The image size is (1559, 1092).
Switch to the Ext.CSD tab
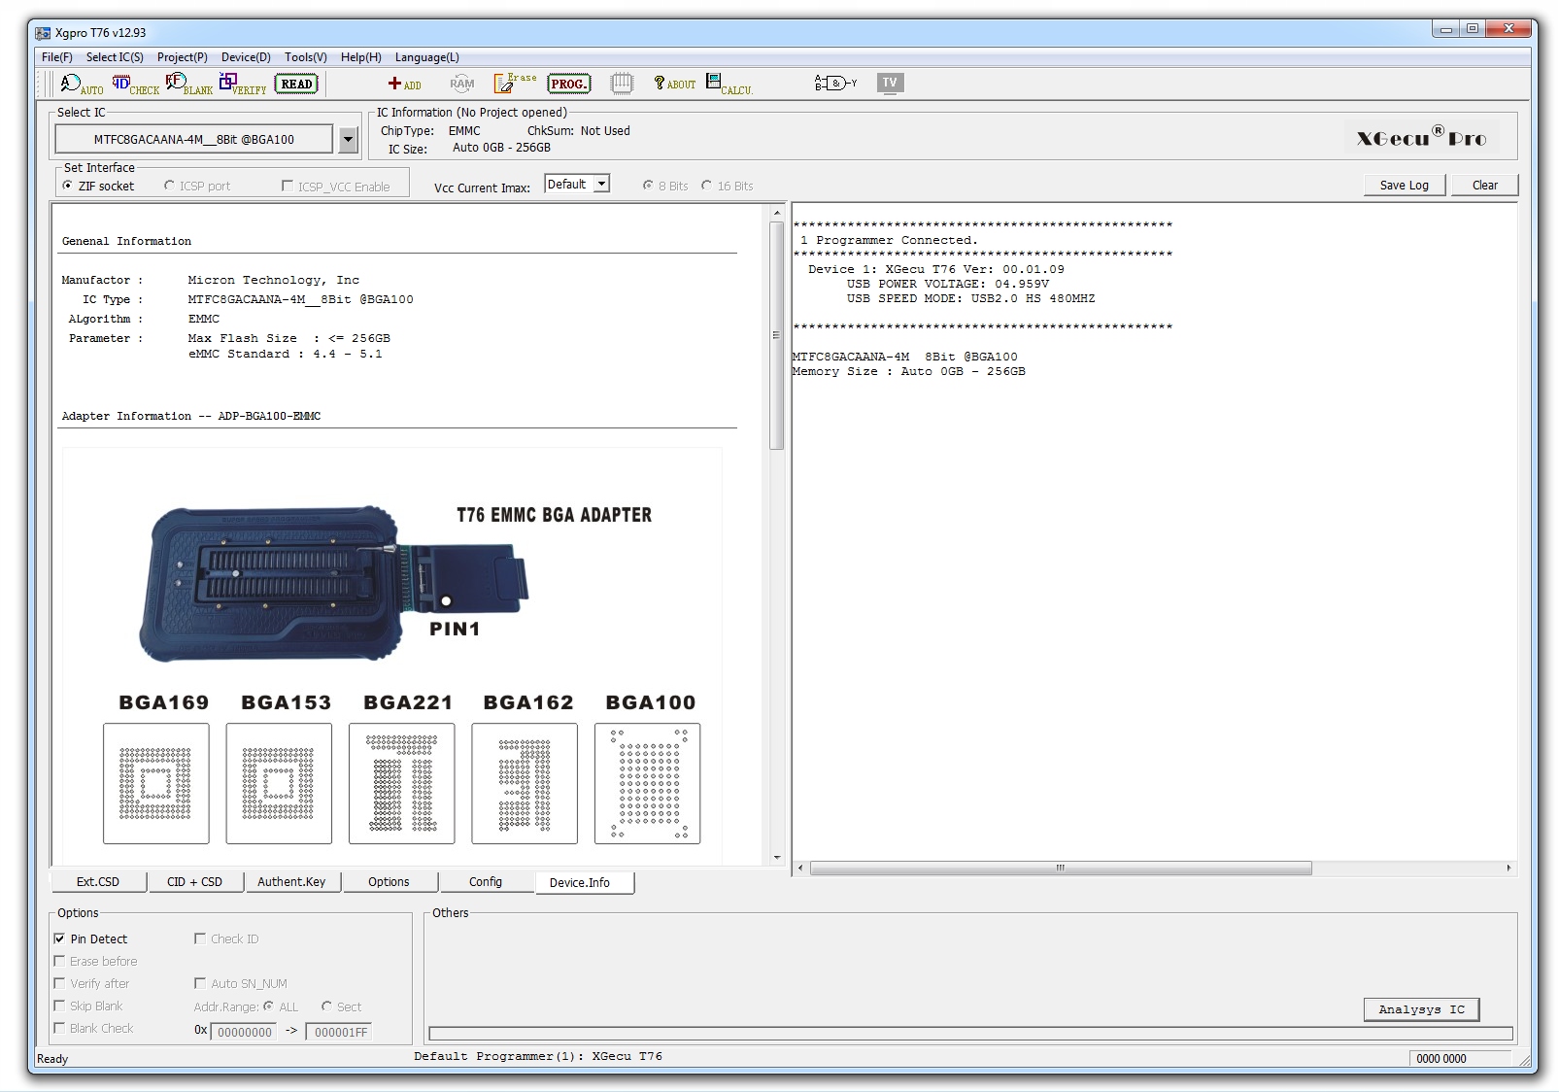pyautogui.click(x=98, y=882)
